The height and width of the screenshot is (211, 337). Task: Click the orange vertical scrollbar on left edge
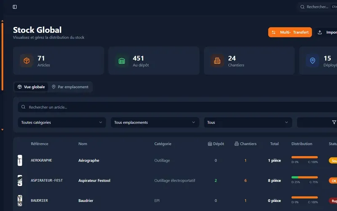coord(3,57)
